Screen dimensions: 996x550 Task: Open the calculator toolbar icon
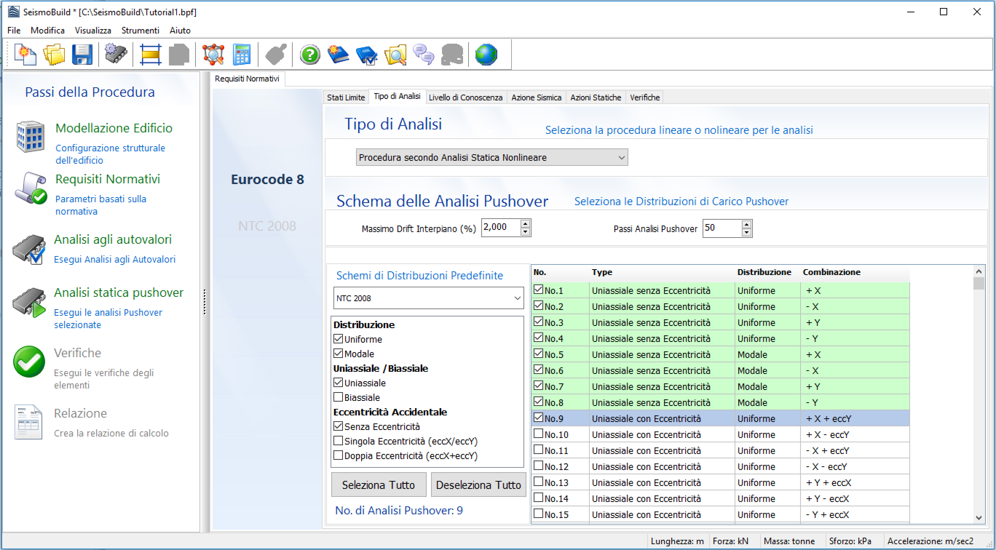click(x=242, y=55)
